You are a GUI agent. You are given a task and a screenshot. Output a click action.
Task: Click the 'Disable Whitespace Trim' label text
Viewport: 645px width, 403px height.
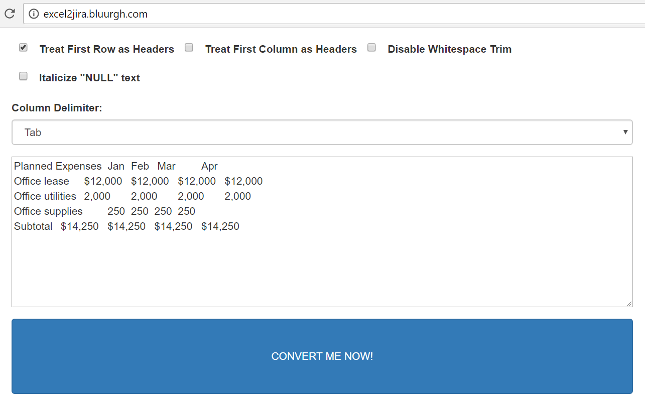point(449,49)
